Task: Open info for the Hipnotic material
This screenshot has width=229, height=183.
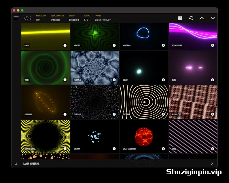Action: pos(114,45)
